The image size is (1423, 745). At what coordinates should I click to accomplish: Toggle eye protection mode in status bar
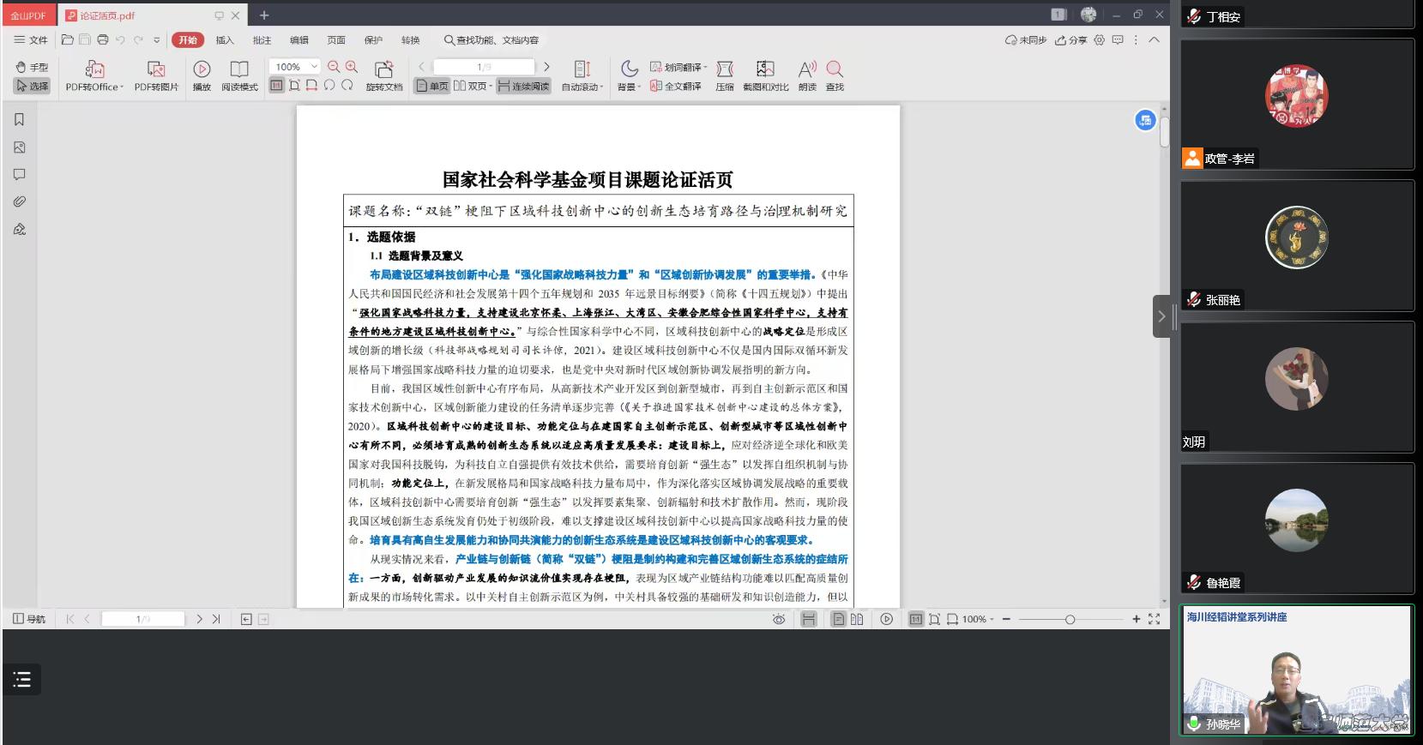[779, 619]
